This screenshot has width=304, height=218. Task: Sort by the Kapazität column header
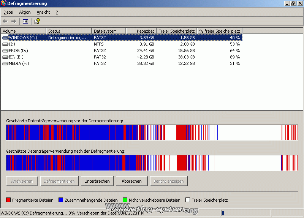[141, 31]
